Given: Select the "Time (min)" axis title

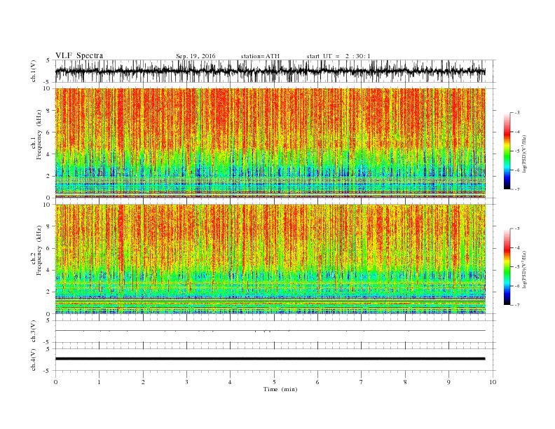Looking at the screenshot, I should [280, 389].
